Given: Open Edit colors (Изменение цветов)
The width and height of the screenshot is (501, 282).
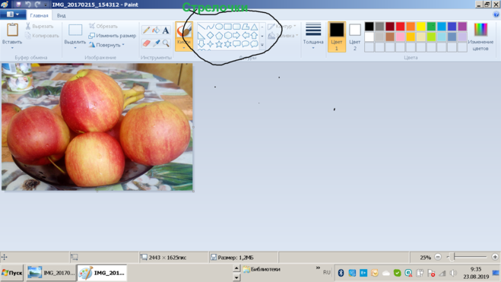Looking at the screenshot, I should tap(480, 36).
